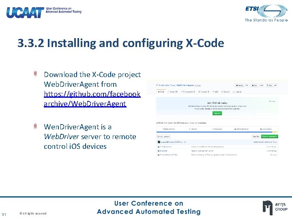Click the 'Join GitHub today' heading
Viewport: 292px width, 219px height.
tap(217, 103)
